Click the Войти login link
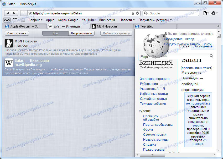Viewport: 223px width, 159px height. 207,44
